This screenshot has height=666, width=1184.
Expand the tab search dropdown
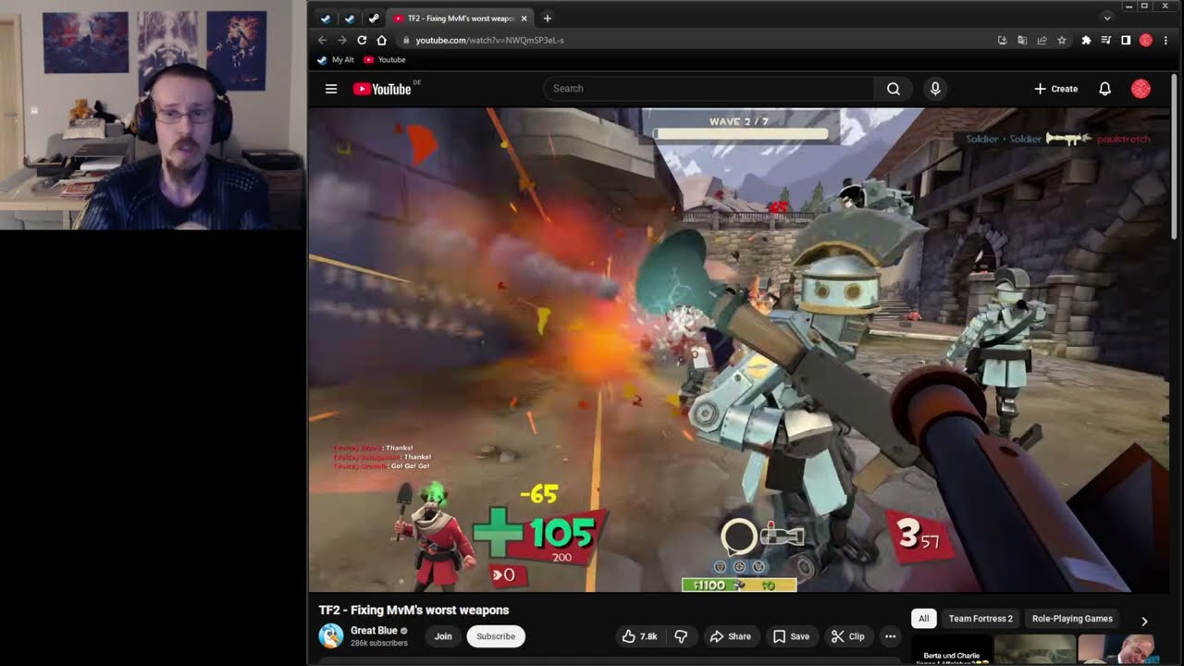point(1107,18)
